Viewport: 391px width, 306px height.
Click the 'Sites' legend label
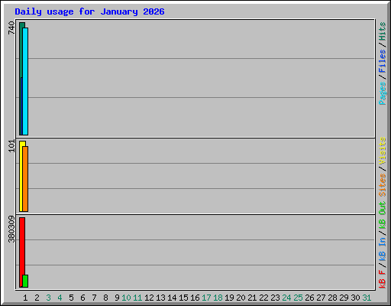(x=383, y=185)
